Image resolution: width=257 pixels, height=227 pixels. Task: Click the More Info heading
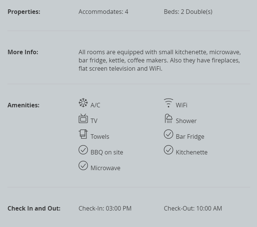[23, 52]
